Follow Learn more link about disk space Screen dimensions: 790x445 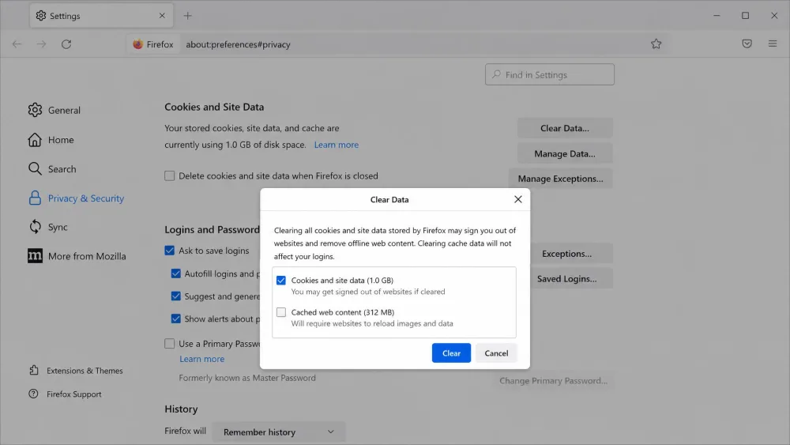[x=337, y=145]
